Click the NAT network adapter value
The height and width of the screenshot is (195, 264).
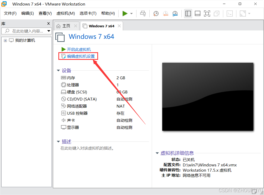click(121, 106)
